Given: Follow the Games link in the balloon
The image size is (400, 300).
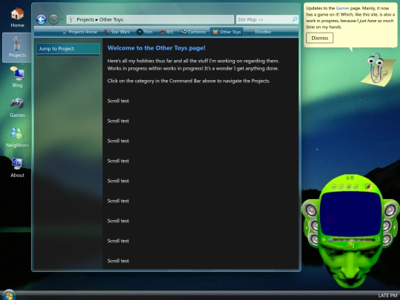Looking at the screenshot, I should (342, 8).
